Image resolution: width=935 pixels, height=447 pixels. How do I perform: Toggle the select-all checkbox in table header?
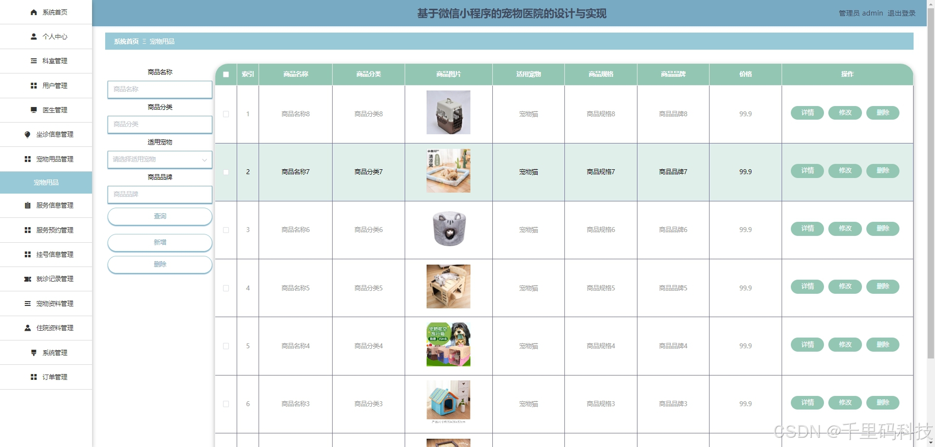(226, 74)
